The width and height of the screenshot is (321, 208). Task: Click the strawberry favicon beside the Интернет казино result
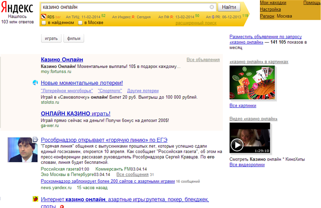[x=35, y=199]
